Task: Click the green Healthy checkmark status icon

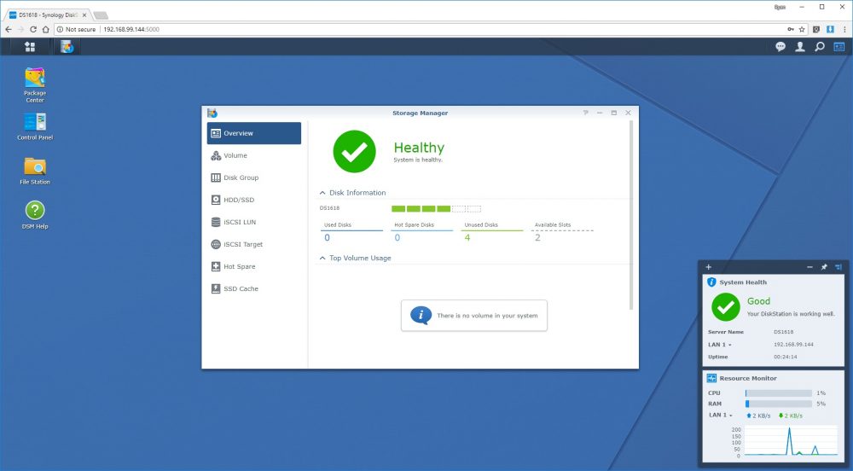Action: click(354, 152)
